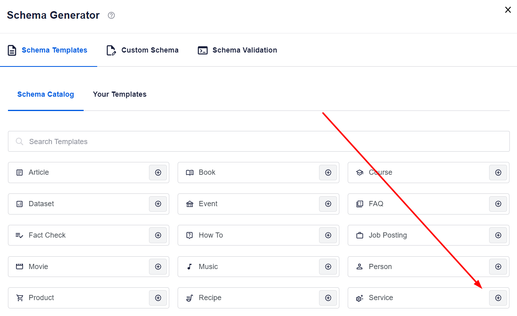Switch to Your Templates
Viewport: 517px width, 316px height.
[119, 94]
